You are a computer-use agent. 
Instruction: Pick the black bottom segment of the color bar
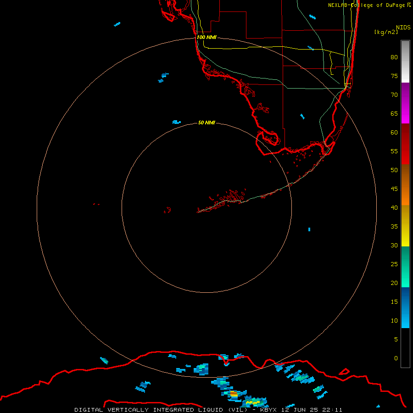click(405, 348)
